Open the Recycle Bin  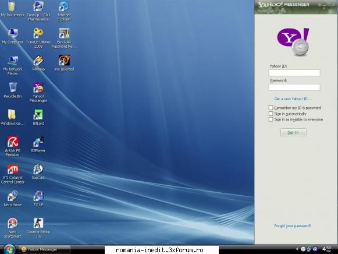point(12,90)
